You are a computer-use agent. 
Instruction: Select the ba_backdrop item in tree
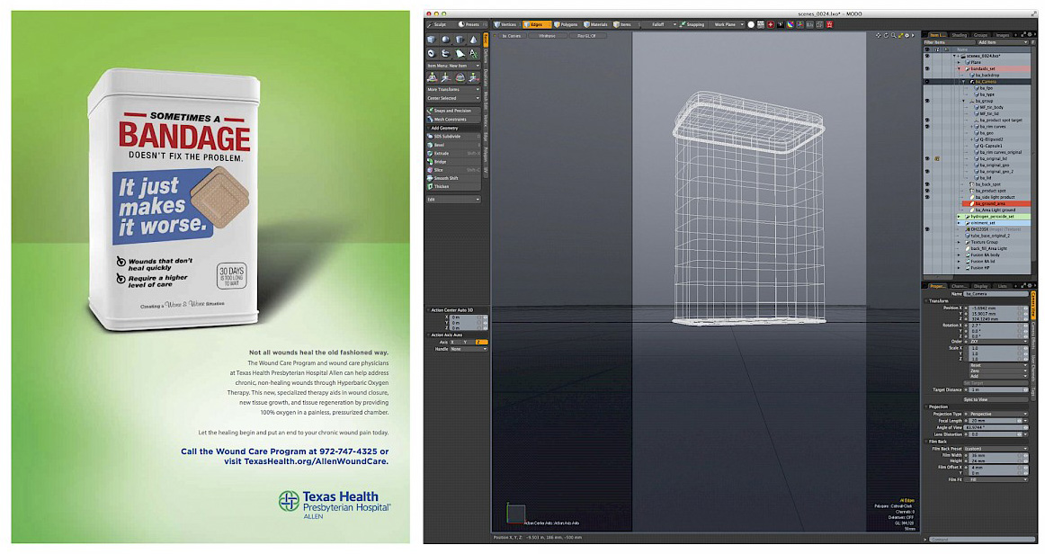point(987,76)
